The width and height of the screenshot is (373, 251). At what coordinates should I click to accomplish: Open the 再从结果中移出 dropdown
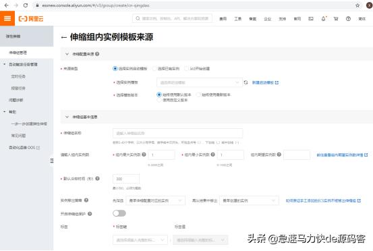249,200
